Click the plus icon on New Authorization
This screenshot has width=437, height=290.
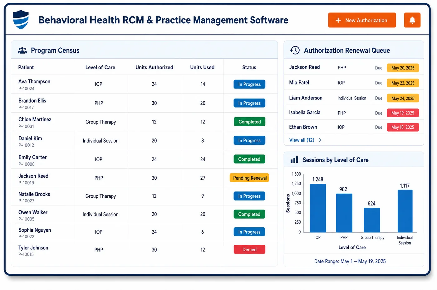pos(338,20)
